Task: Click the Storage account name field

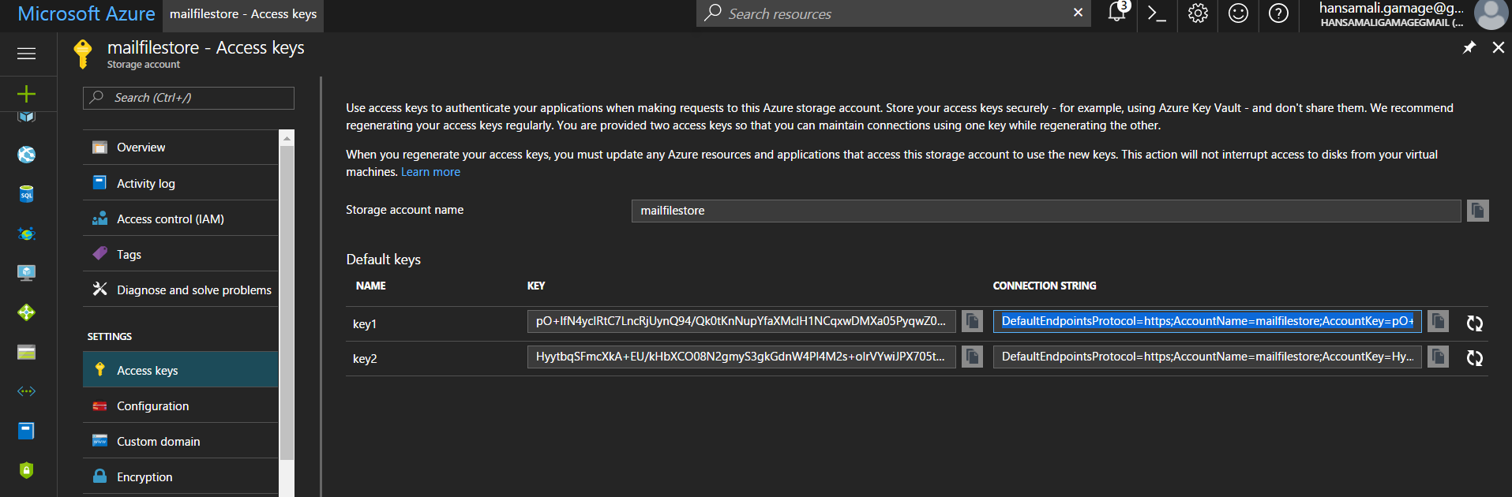Action: [x=1046, y=211]
